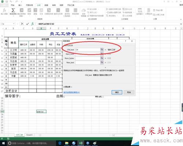Click the New_text input field

pos(88,62)
